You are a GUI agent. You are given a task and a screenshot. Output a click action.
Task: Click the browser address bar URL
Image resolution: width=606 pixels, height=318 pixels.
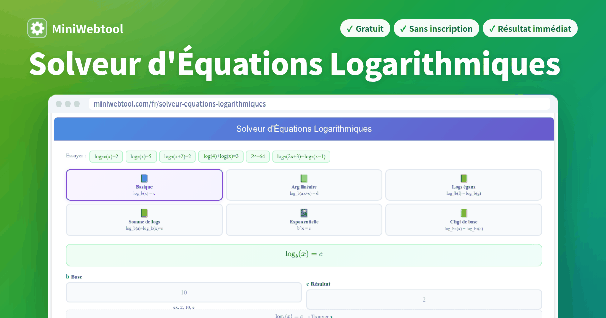(319, 104)
